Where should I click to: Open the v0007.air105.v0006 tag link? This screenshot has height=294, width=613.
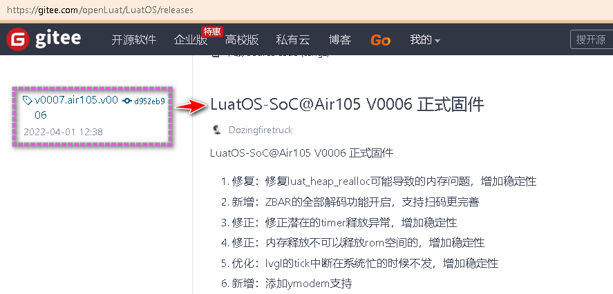(76, 108)
